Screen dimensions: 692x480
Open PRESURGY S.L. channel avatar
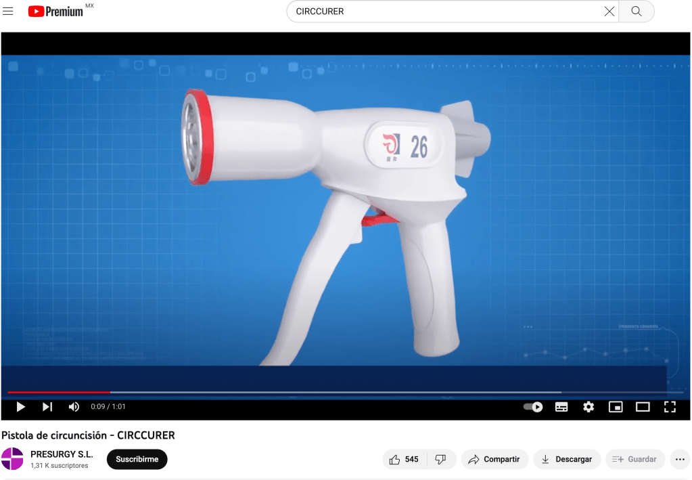(12, 459)
